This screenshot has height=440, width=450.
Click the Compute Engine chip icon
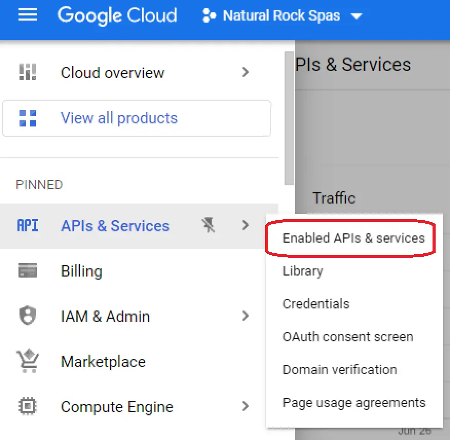point(28,406)
